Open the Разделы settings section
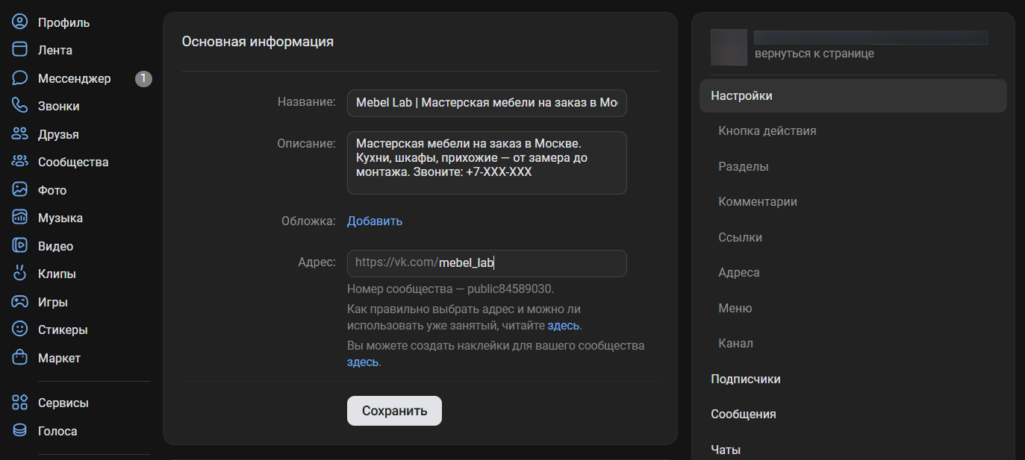The image size is (1025, 460). click(x=743, y=166)
